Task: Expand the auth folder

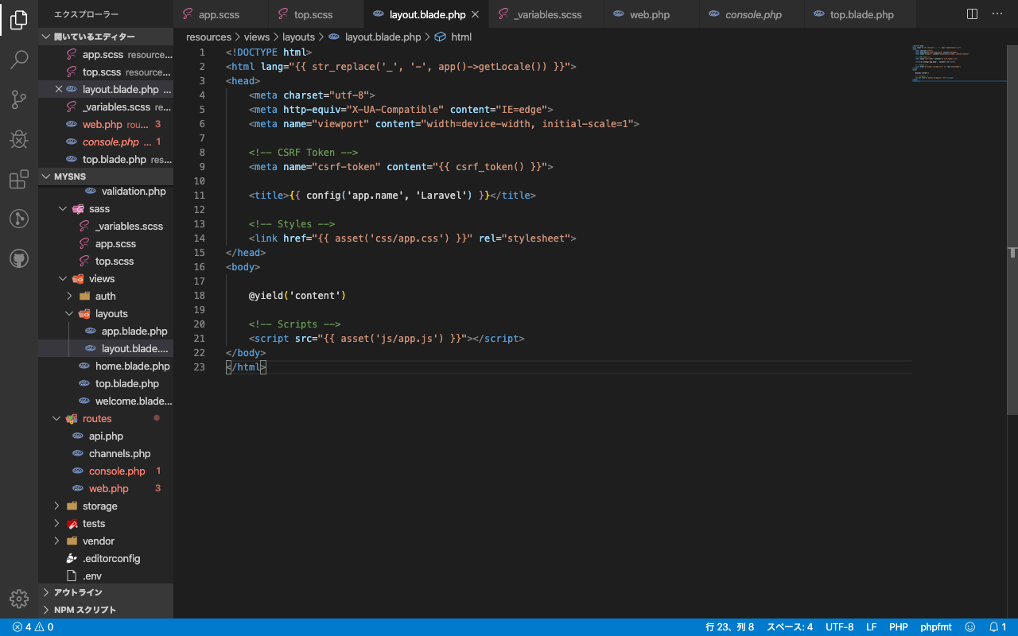Action: pos(106,297)
